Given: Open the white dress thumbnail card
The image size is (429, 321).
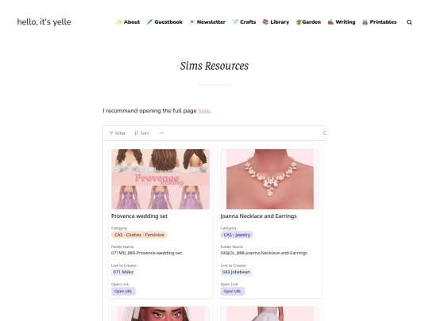Looking at the screenshot, I should (x=270, y=313).
